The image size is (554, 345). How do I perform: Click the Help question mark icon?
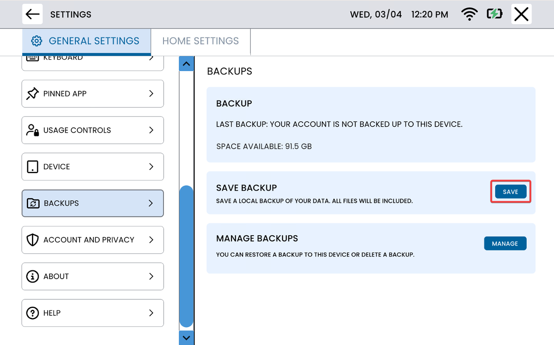tap(32, 313)
